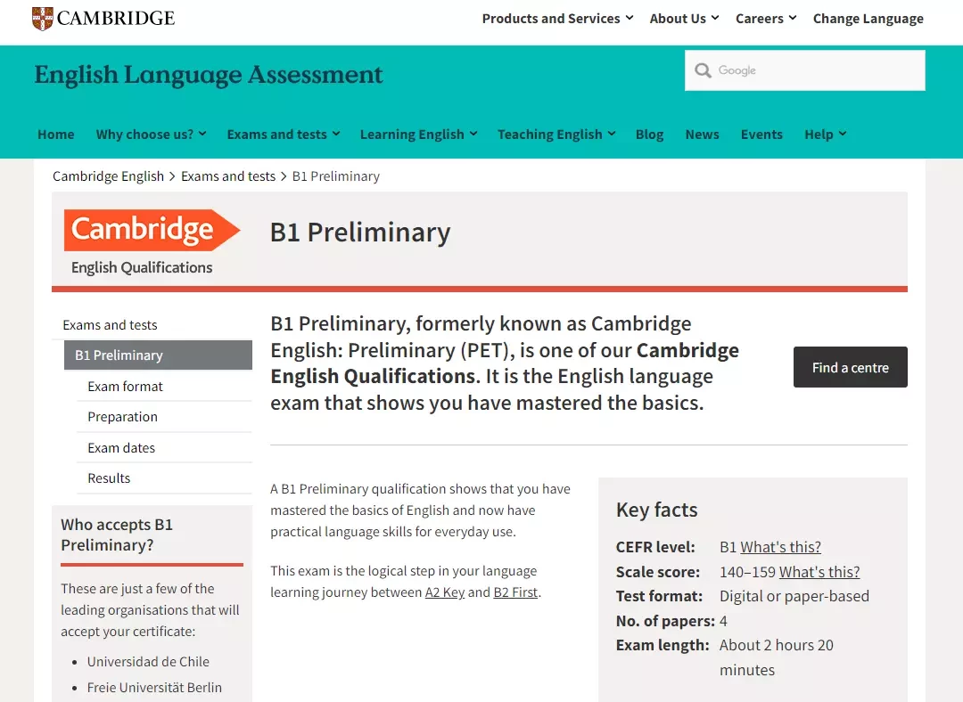Expand the Learning English menu

418,135
